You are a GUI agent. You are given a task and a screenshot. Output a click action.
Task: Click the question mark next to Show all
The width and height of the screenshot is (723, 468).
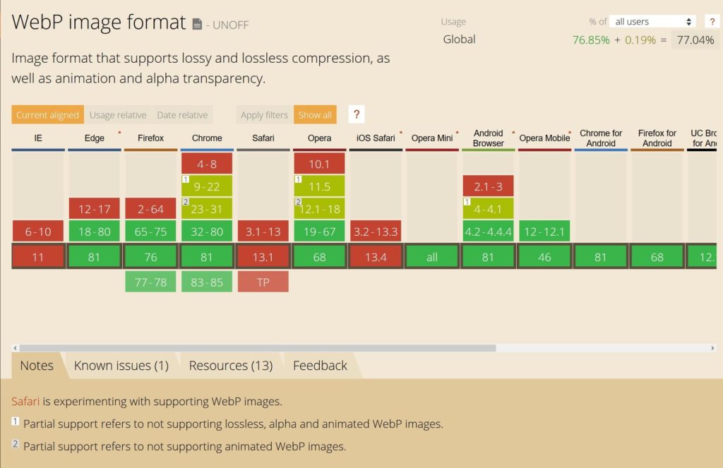tap(357, 114)
